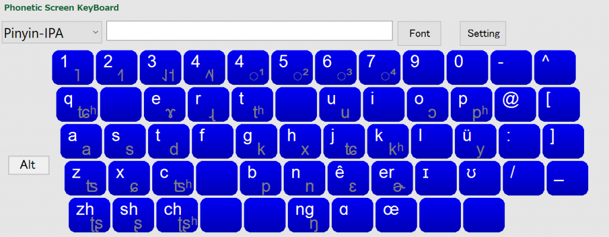Image resolution: width=609 pixels, height=237 pixels.
Task: Click the text input field
Action: tap(249, 31)
